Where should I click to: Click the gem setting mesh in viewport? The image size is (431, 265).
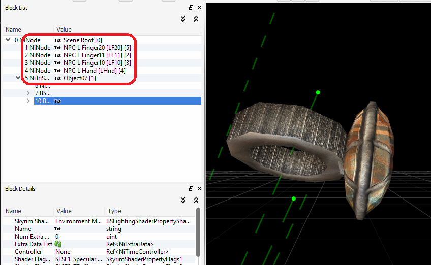click(368, 160)
